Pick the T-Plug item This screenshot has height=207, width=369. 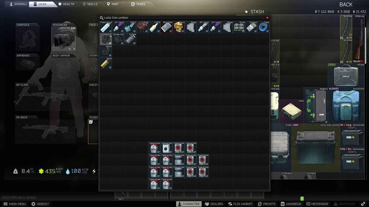[142, 27]
